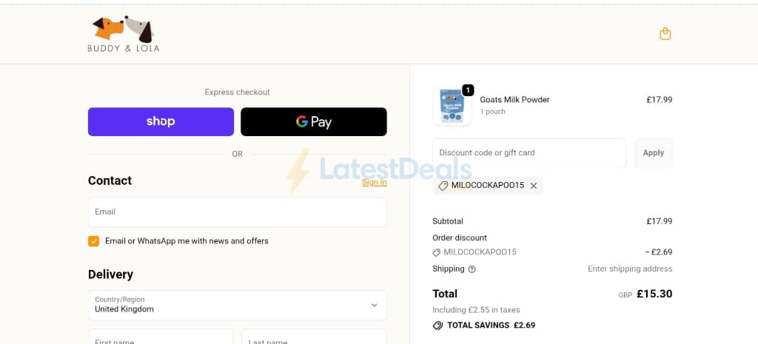The image size is (758, 344).
Task: Click the TOTAL SAVINGS £2.69 text
Action: click(492, 326)
